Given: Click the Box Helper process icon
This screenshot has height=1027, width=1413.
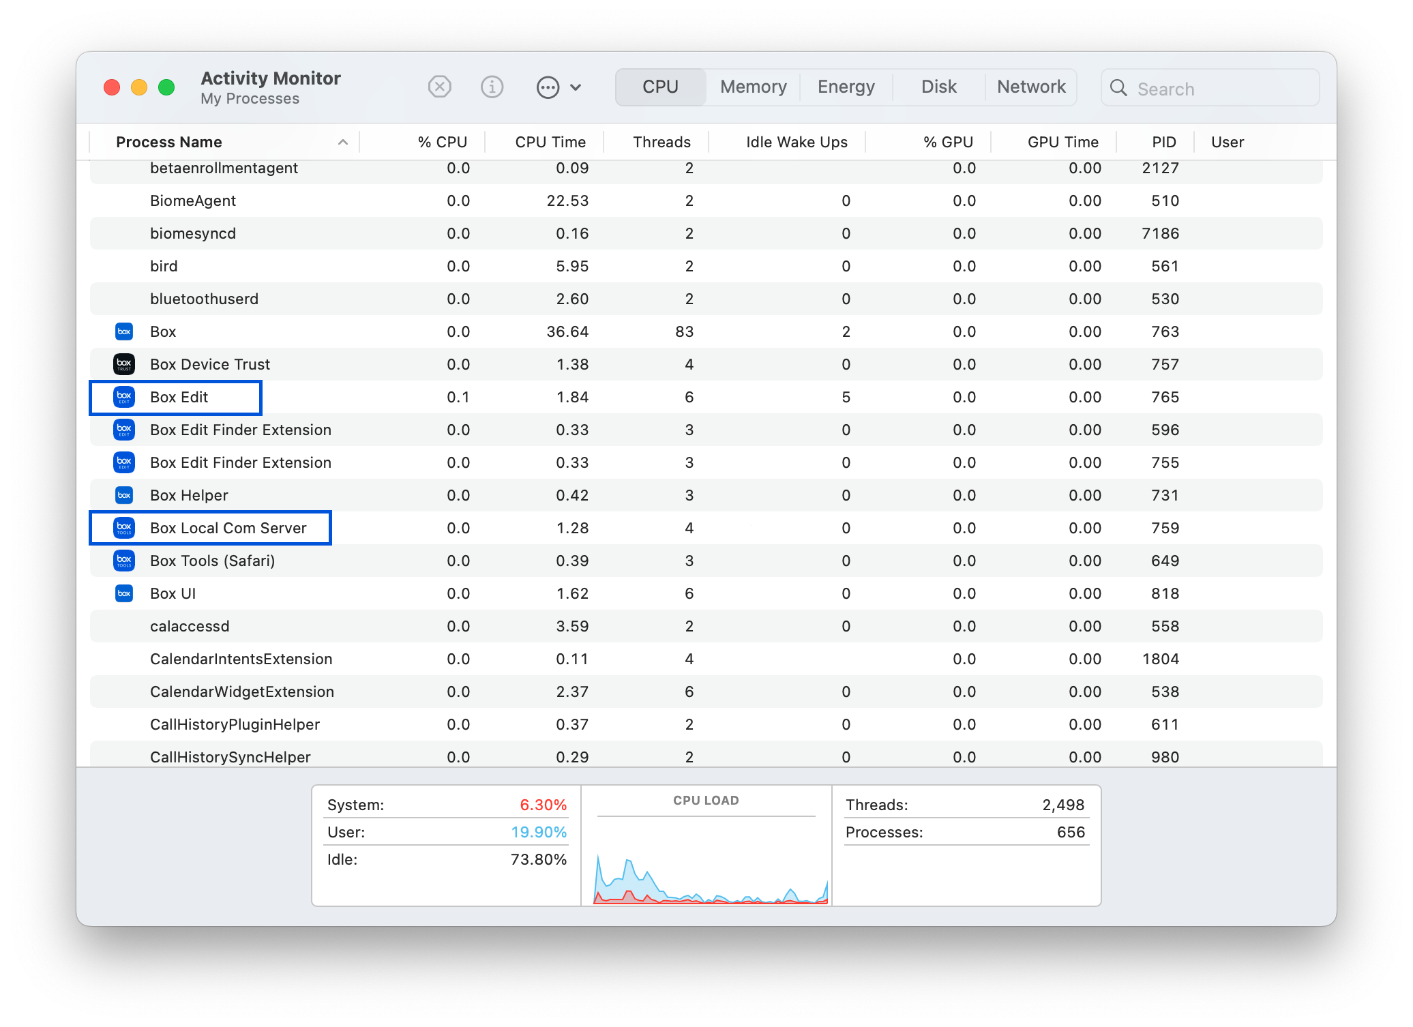Looking at the screenshot, I should [x=124, y=496].
